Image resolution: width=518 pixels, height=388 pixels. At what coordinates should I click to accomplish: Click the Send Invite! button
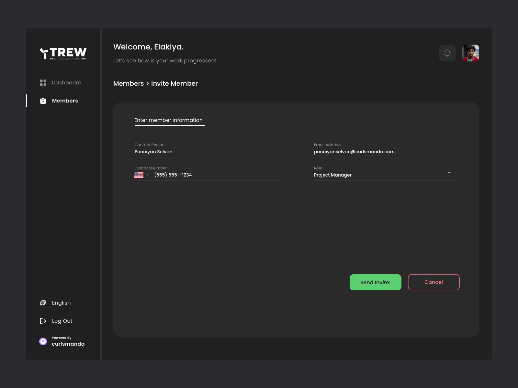pyautogui.click(x=376, y=282)
